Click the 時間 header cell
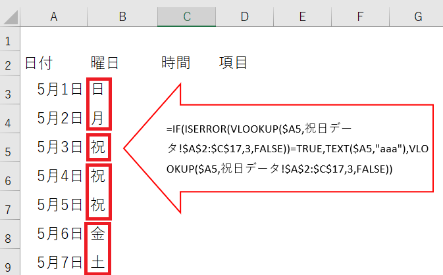 (x=187, y=63)
